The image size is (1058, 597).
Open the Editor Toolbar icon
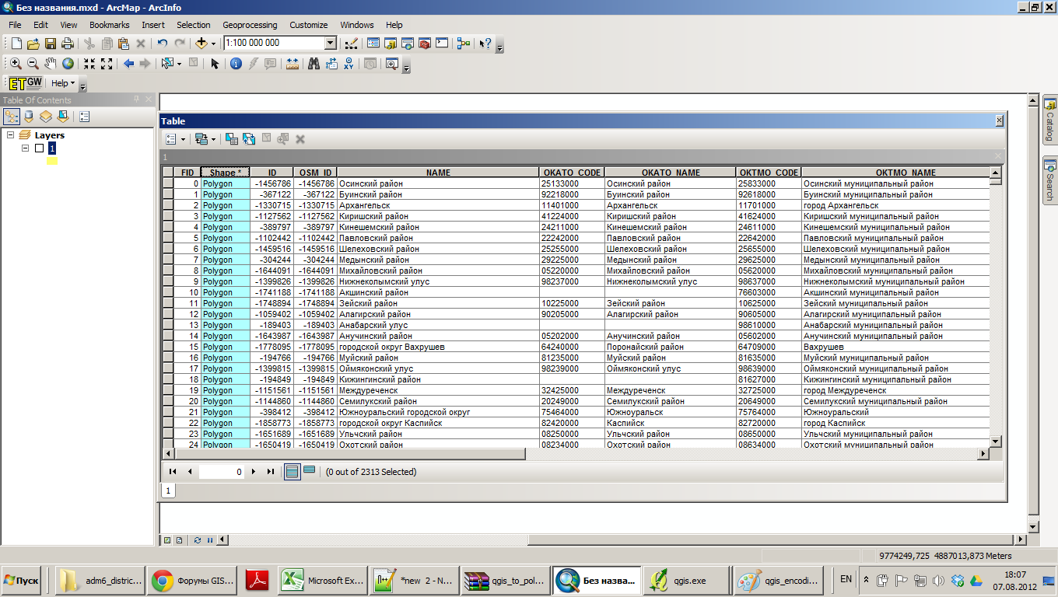click(x=351, y=44)
